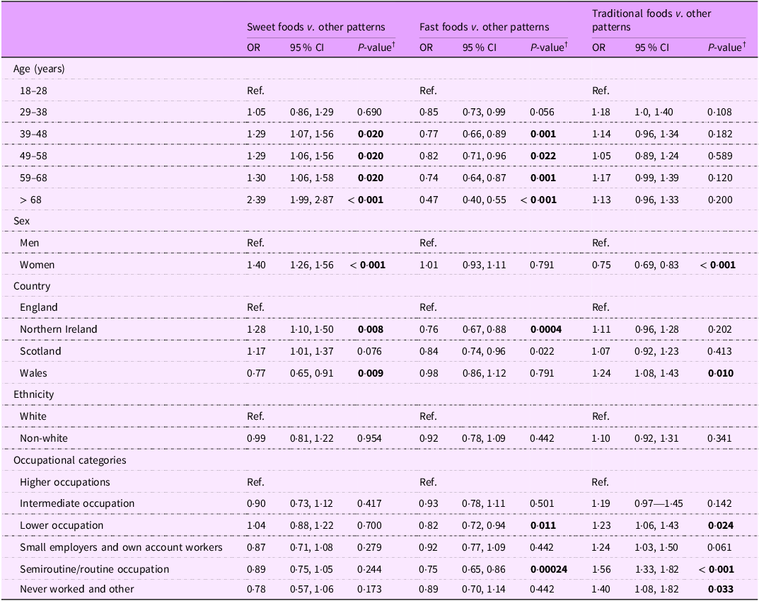Click the 'Northern Ireland' row label

58,329
